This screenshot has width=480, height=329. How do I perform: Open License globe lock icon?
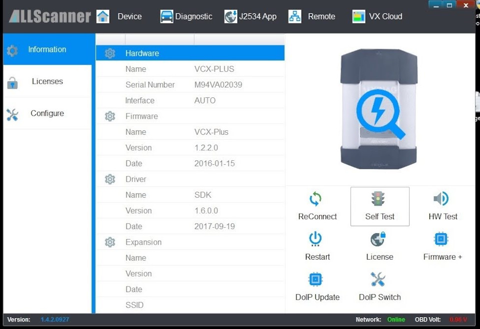pos(378,239)
